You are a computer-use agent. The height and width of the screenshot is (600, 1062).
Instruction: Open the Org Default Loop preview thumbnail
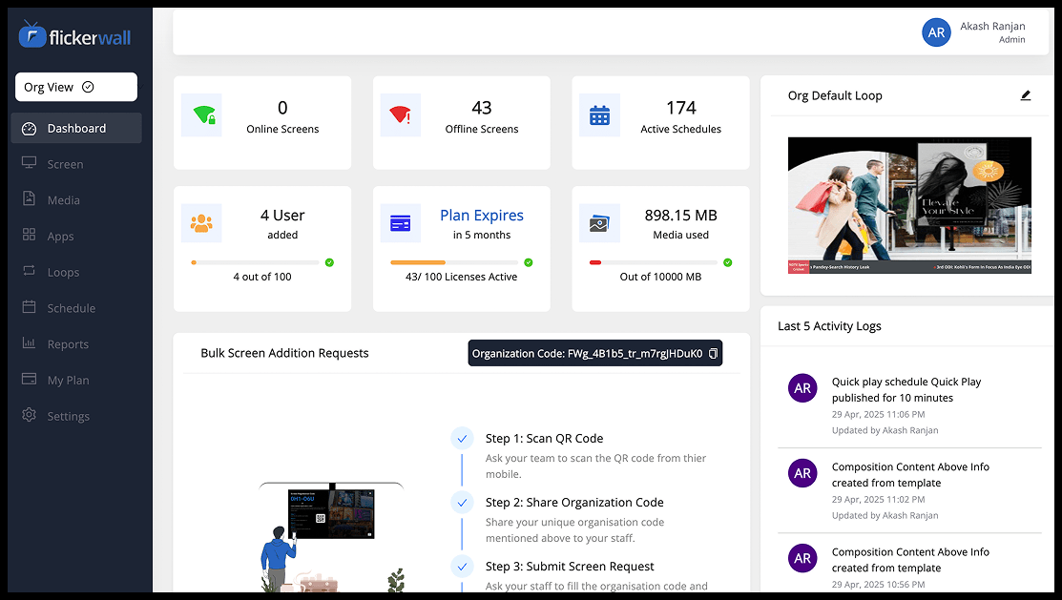[909, 205]
